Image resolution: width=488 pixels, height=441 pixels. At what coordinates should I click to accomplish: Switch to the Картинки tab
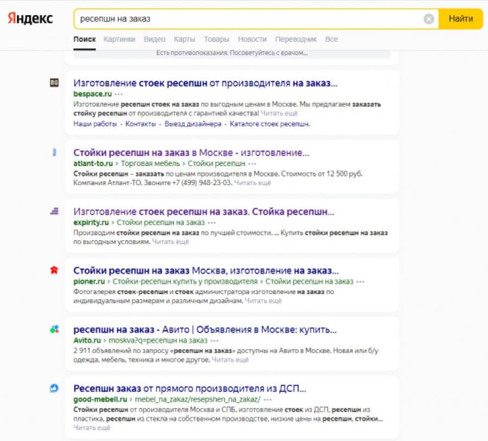point(119,39)
